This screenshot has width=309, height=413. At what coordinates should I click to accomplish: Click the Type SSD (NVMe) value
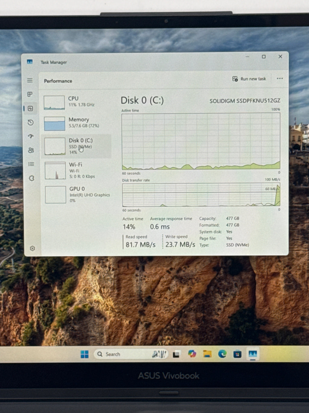tap(237, 245)
